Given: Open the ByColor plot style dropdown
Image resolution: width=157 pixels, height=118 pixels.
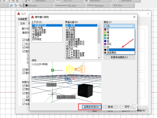Looking at the screenshot, I should pos(123,5).
